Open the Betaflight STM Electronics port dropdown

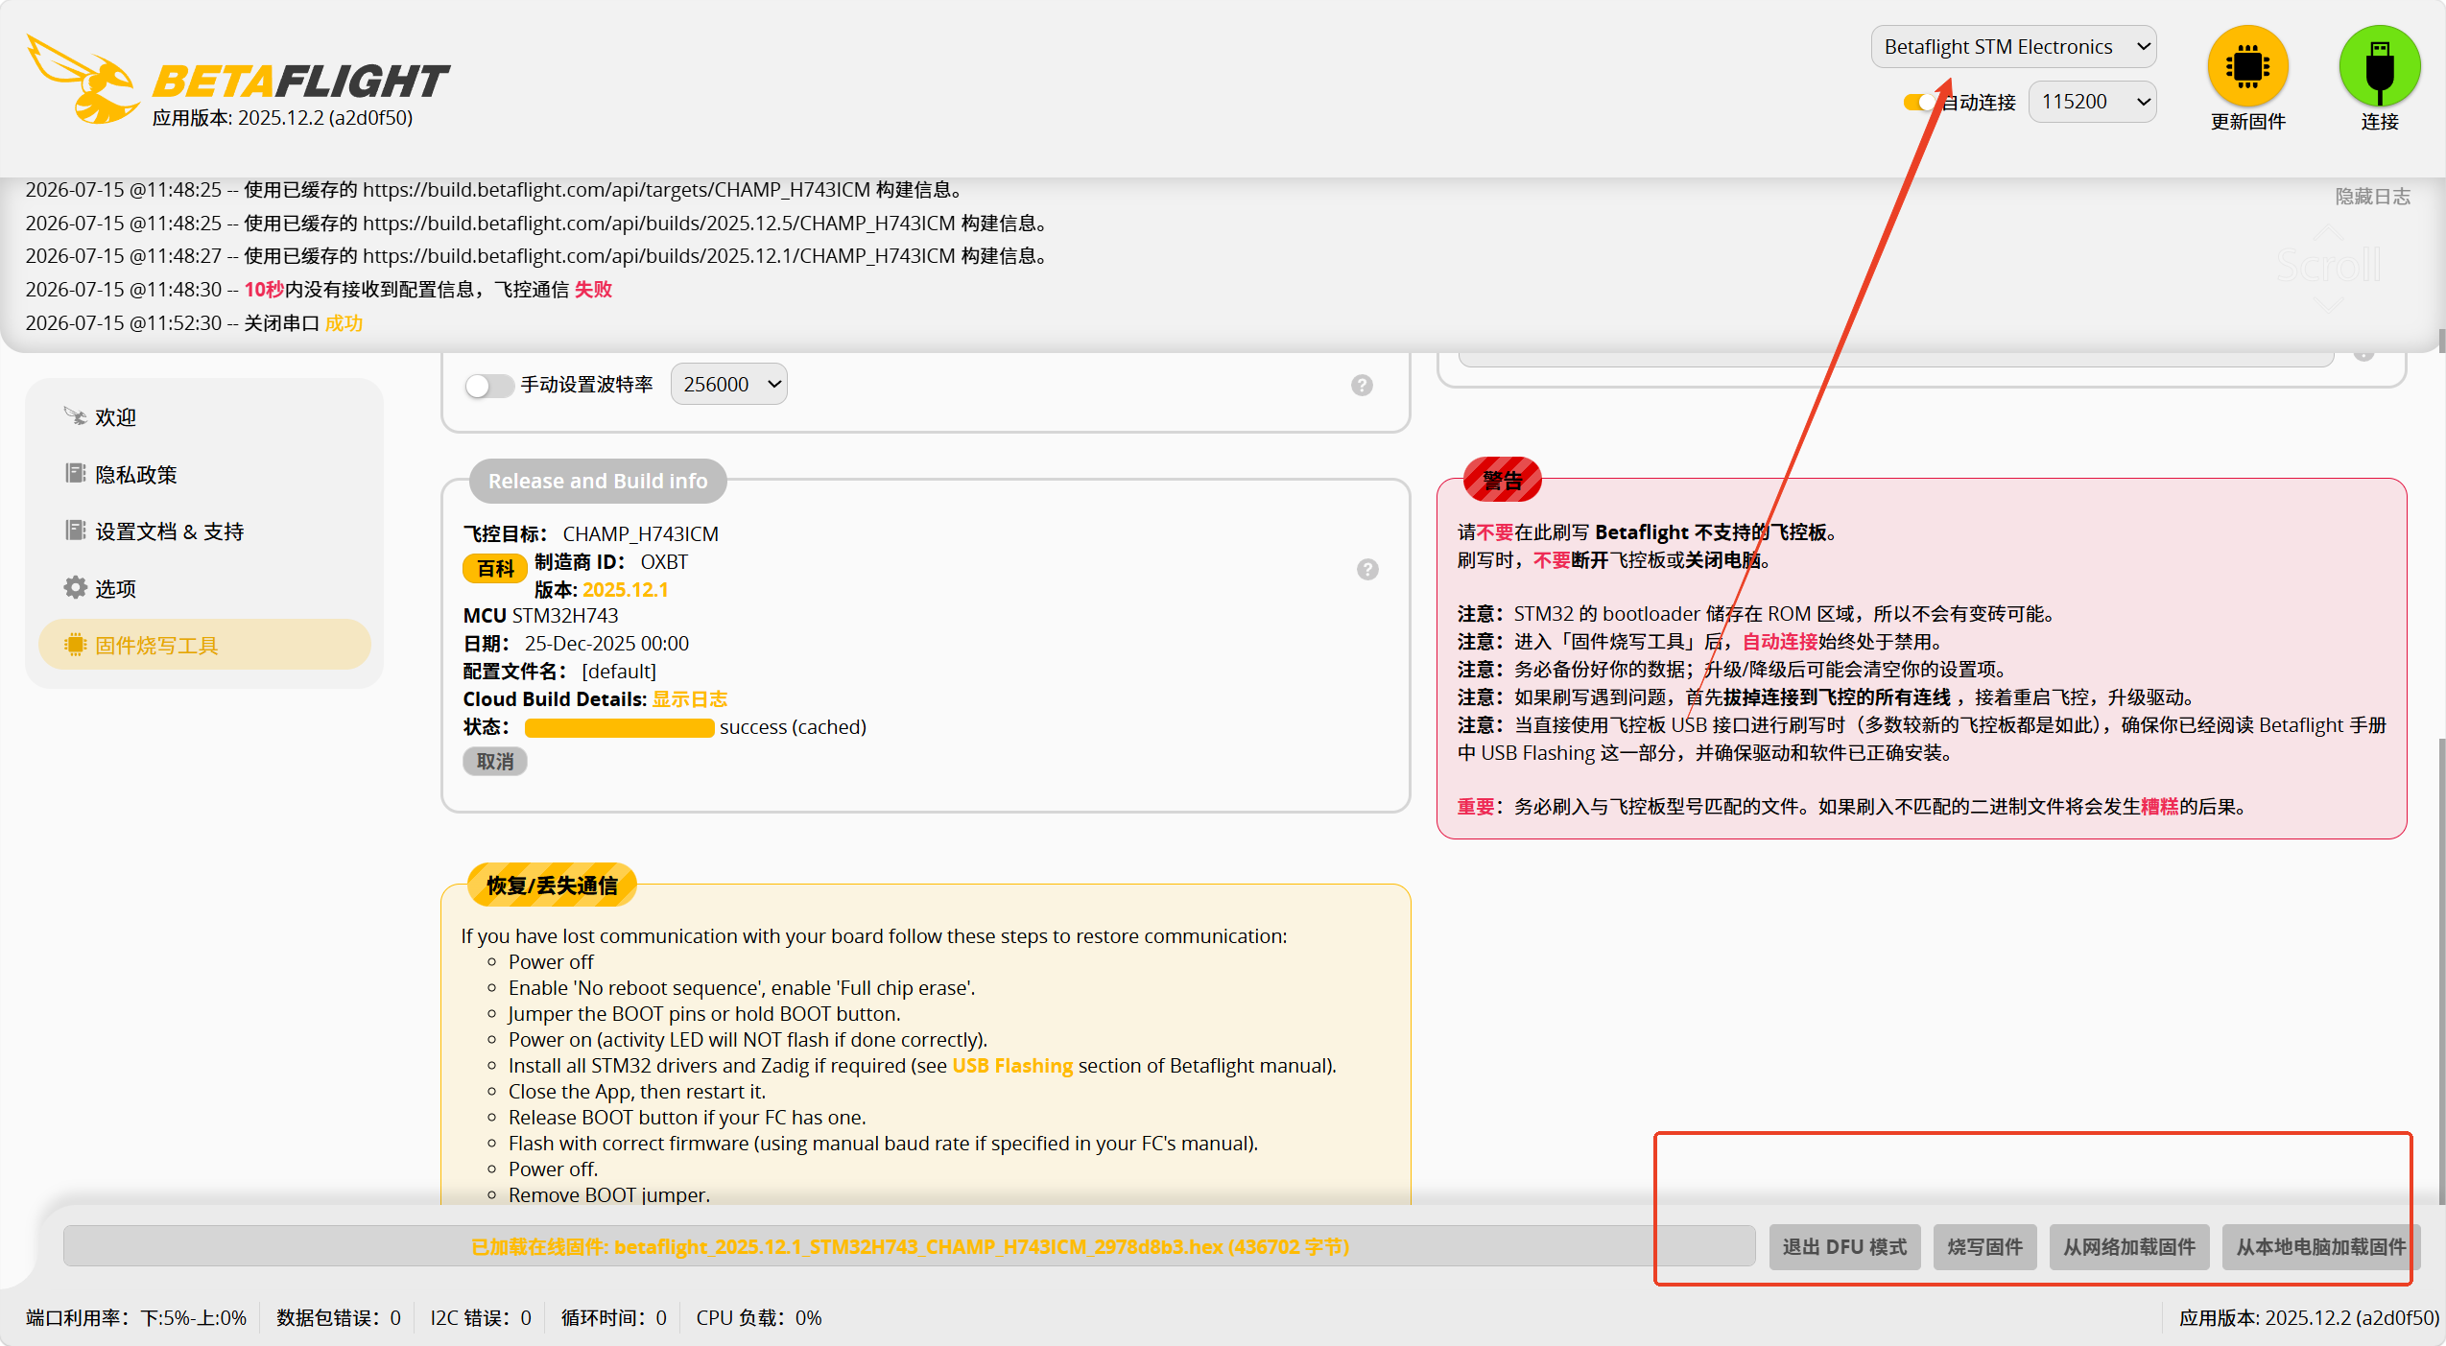[2013, 47]
